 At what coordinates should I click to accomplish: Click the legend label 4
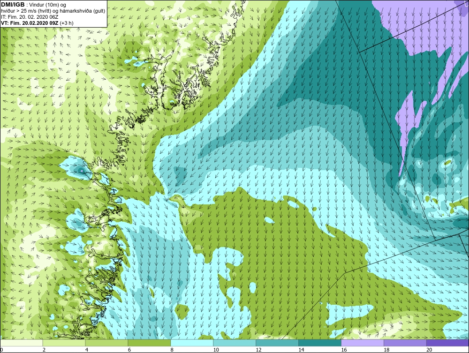[87, 350]
